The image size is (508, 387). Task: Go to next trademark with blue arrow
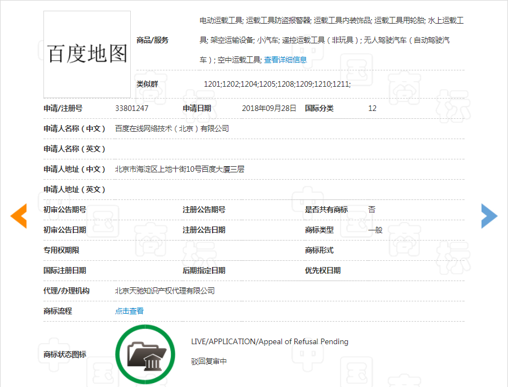489,216
